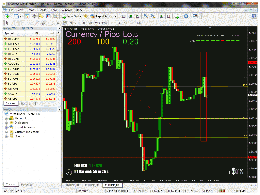Image resolution: width=260 pixels, height=195 pixels.
Task: Switch to Line Chart display
Action: 137,16
